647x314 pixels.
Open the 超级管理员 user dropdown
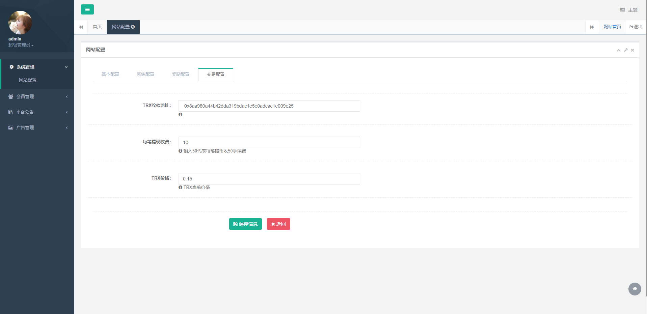coord(21,45)
